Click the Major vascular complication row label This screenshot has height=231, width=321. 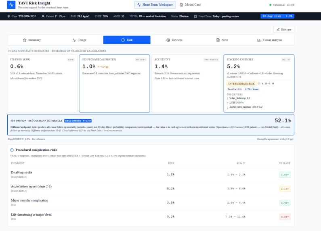coord(29,200)
